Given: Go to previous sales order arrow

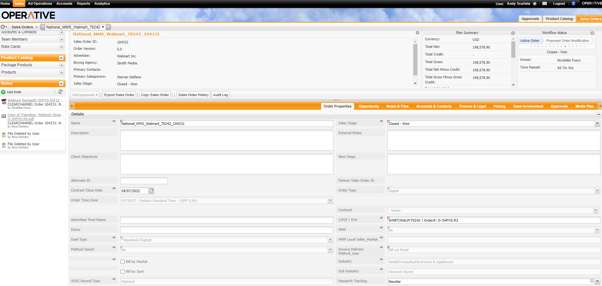Looking at the screenshot, I should [x=43, y=27].
